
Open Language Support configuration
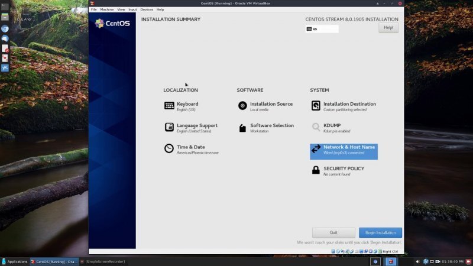pos(191,128)
